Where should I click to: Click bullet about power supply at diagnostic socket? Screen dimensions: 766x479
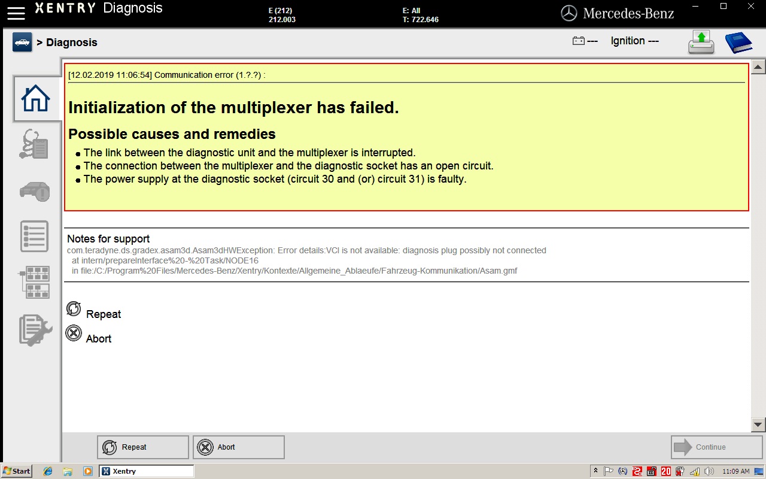[x=275, y=179]
